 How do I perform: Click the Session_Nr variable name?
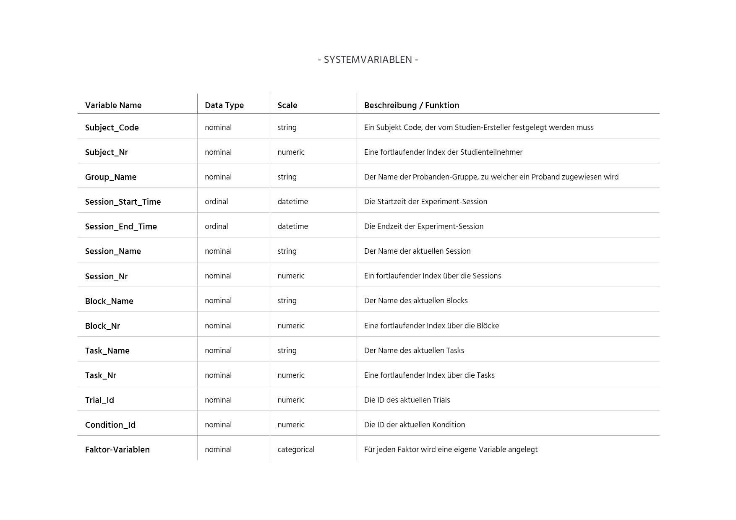tap(107, 276)
